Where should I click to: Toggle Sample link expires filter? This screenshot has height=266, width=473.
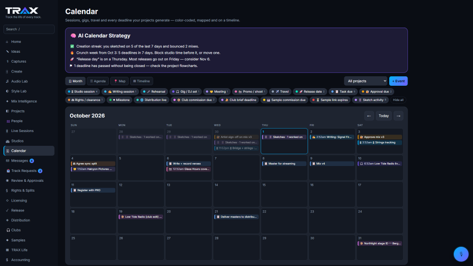click(x=330, y=100)
